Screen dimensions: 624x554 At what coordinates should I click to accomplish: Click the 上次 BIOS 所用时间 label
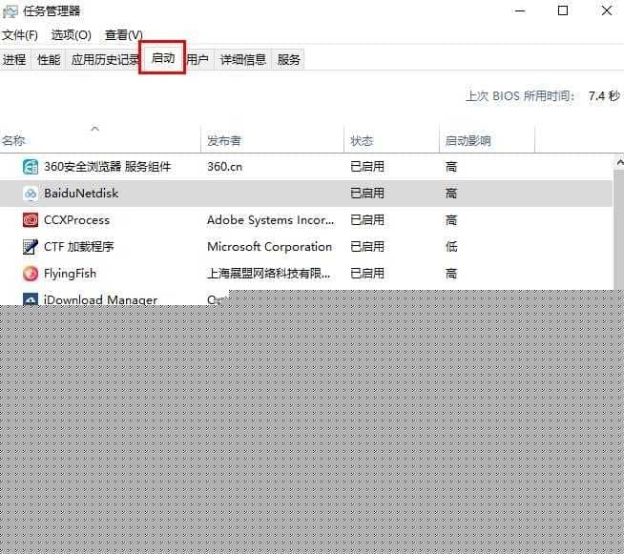(x=520, y=96)
